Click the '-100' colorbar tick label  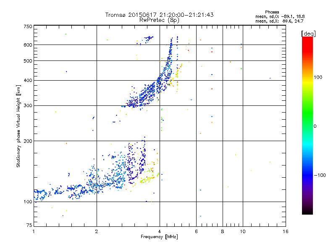(x=320, y=175)
